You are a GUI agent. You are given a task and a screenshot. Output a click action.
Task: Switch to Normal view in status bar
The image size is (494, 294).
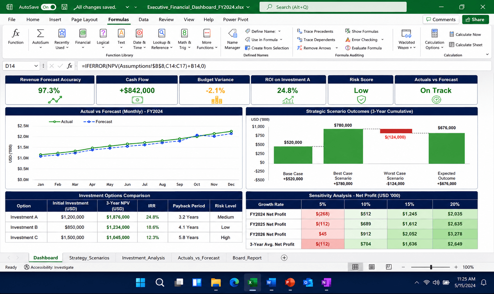(355, 267)
